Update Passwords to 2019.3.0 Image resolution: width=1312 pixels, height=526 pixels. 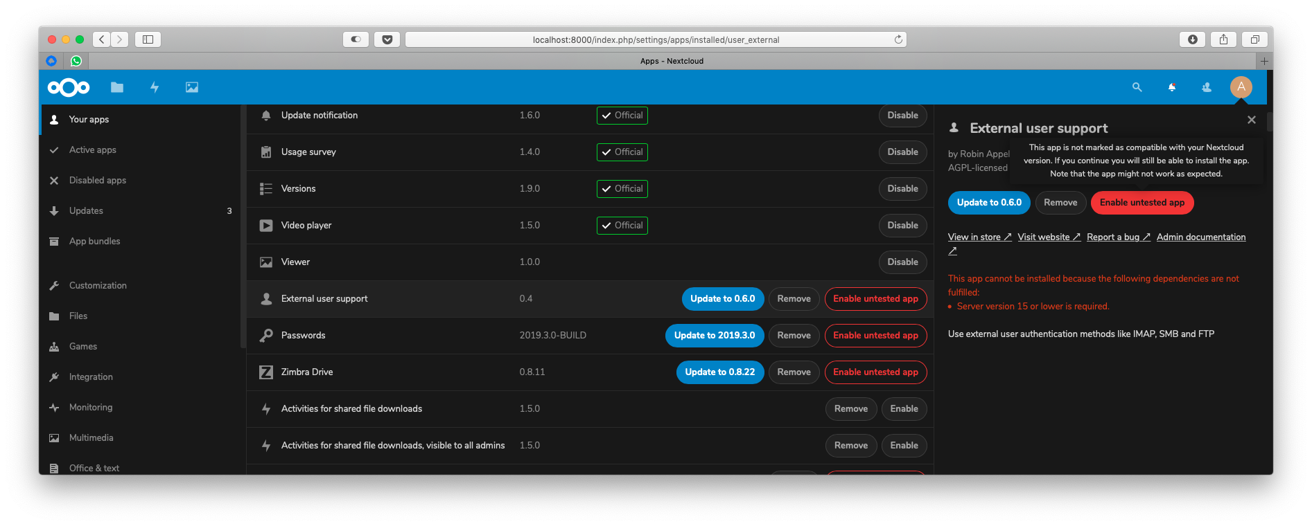tap(715, 336)
